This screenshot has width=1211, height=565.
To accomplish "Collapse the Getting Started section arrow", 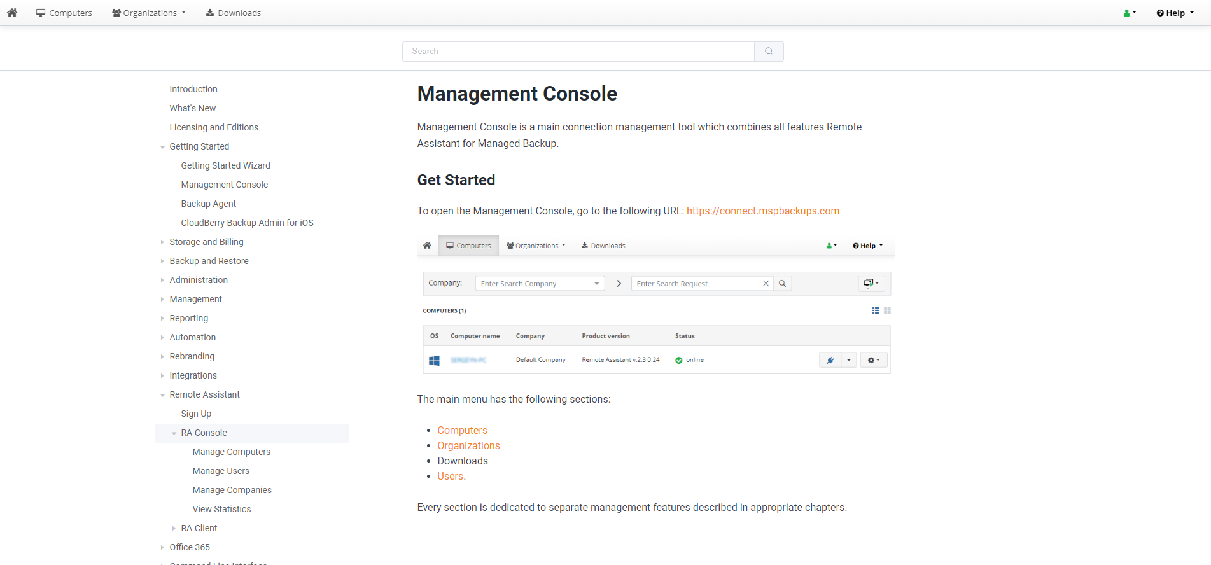I will 162,147.
